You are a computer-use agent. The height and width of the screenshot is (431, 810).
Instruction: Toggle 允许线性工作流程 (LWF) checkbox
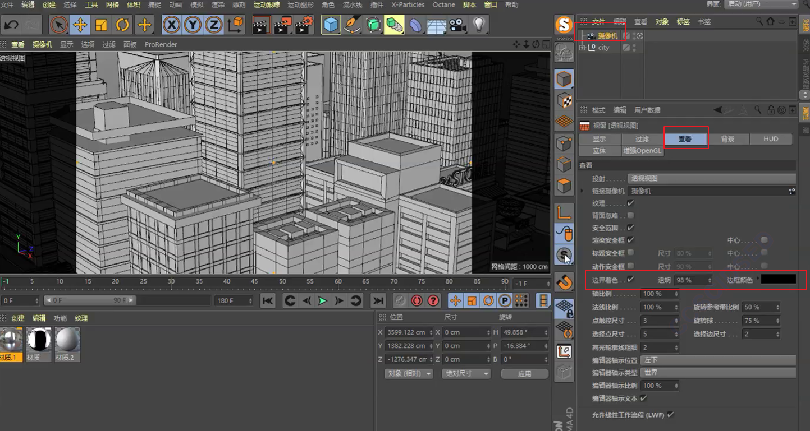click(671, 415)
